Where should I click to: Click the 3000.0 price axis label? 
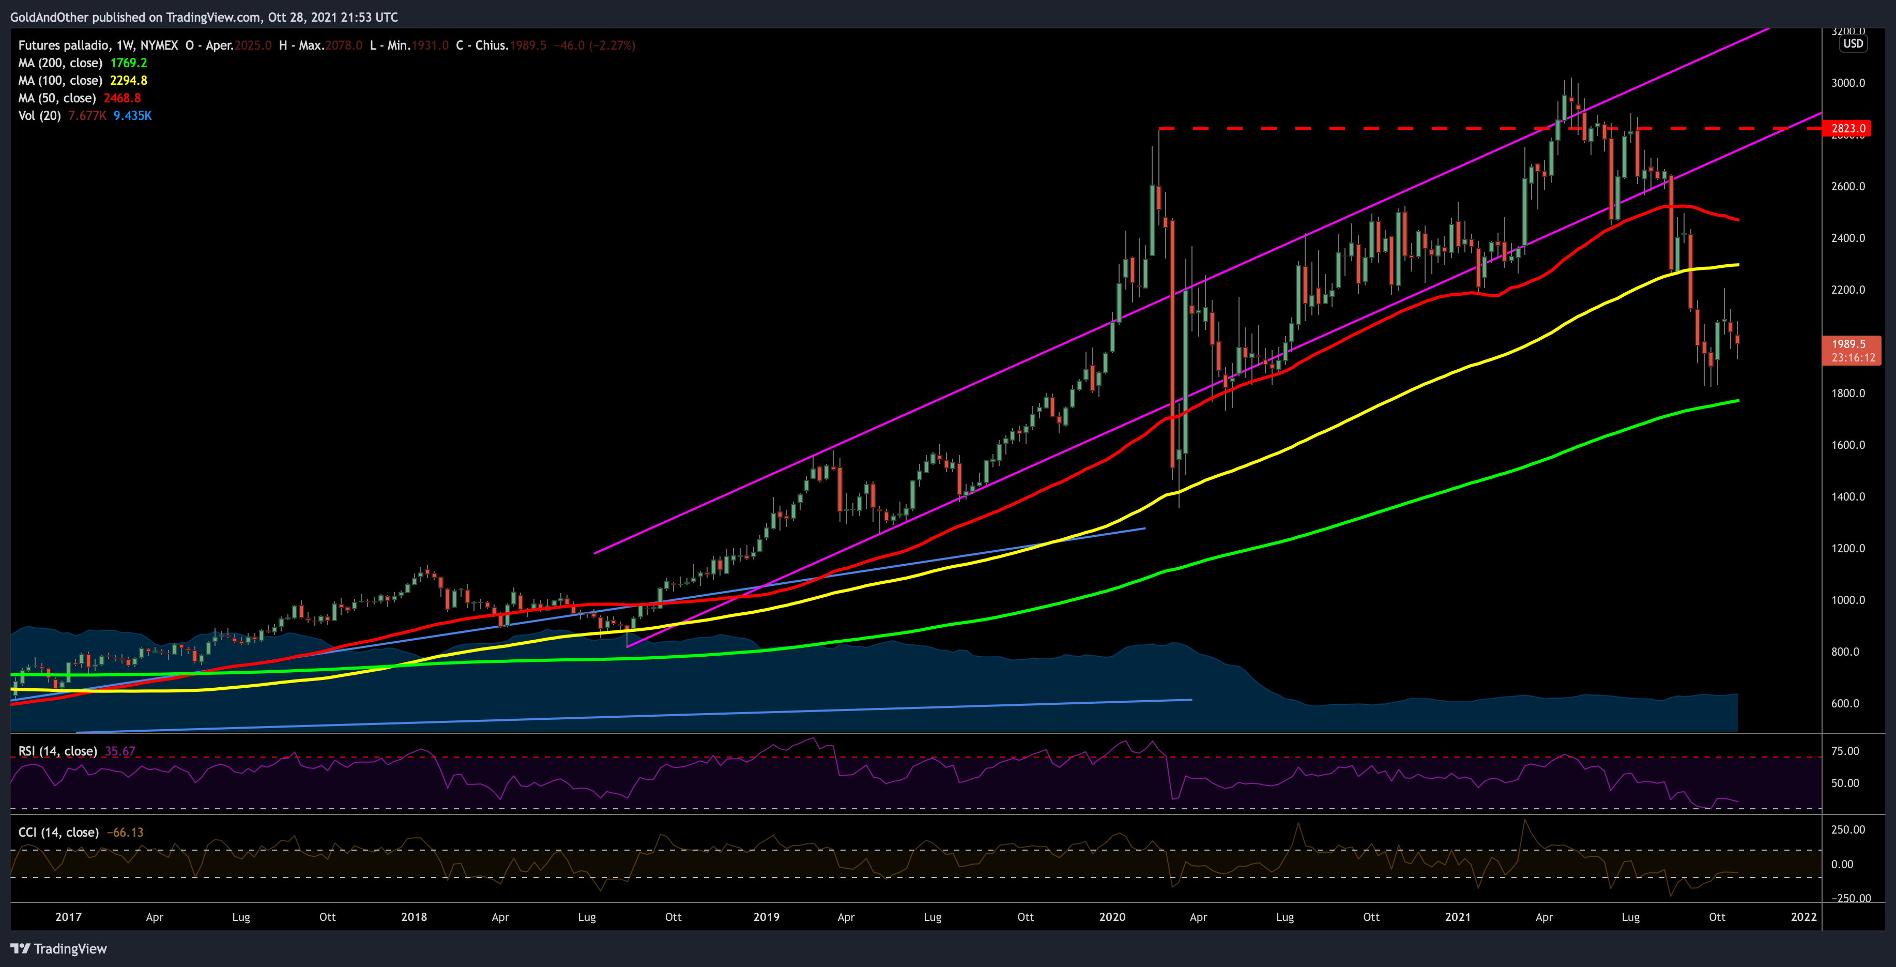(x=1847, y=83)
